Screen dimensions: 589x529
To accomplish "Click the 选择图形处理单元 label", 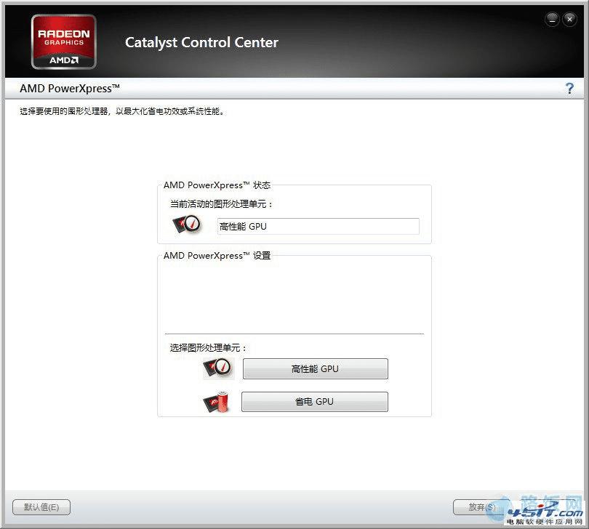I will 208,347.
